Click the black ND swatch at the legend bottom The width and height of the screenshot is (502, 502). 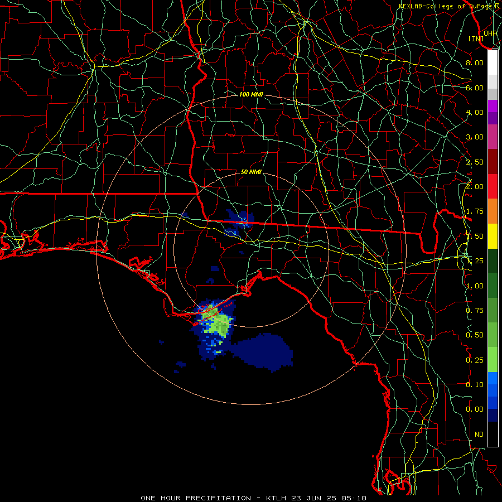coord(493,434)
